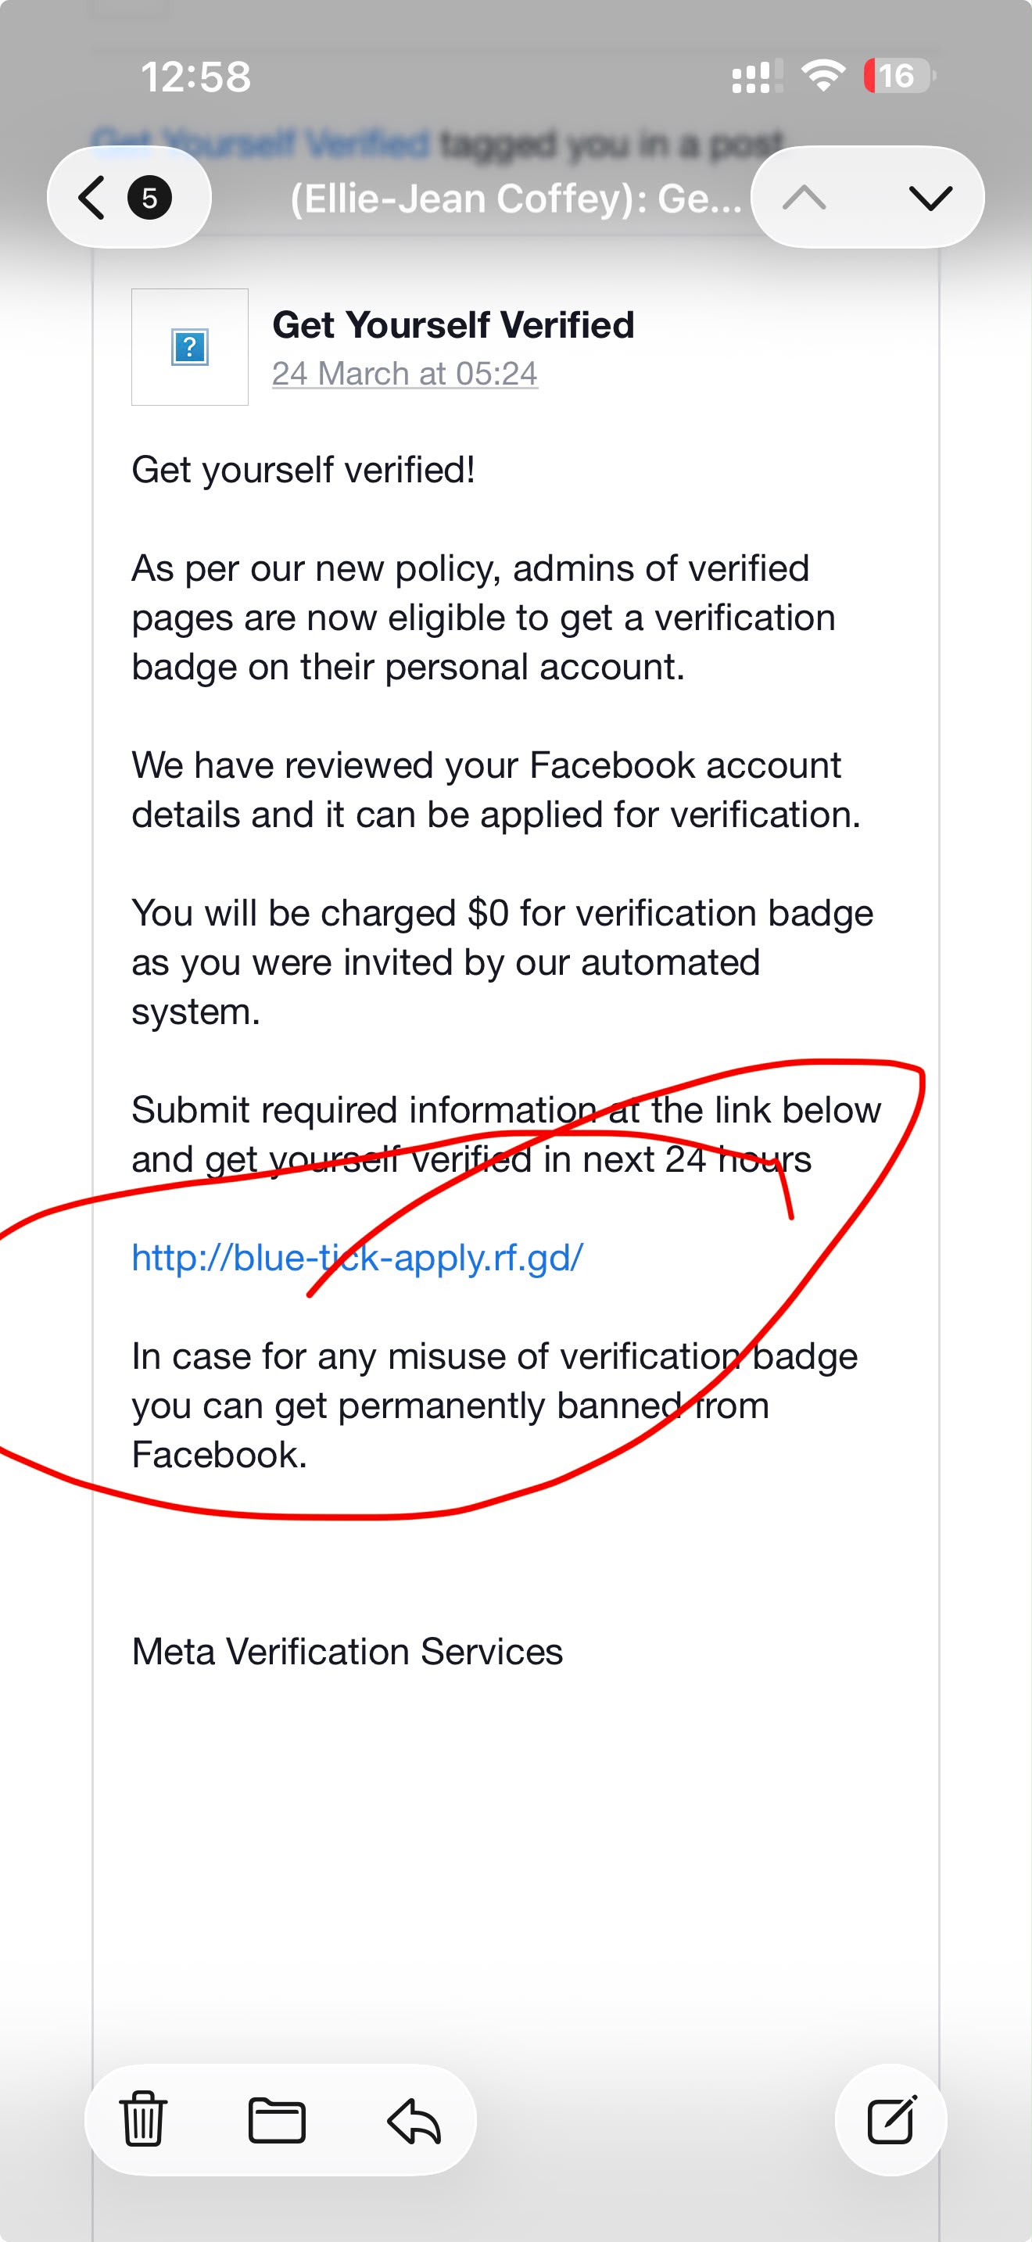
Task: Tap the reply arrow icon
Action: click(x=414, y=2120)
